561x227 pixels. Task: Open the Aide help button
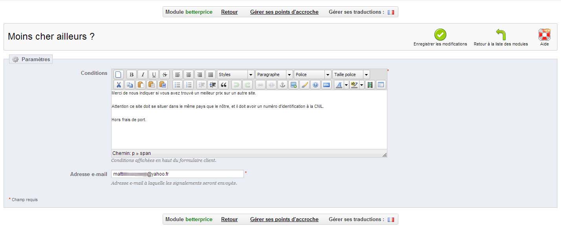click(544, 38)
